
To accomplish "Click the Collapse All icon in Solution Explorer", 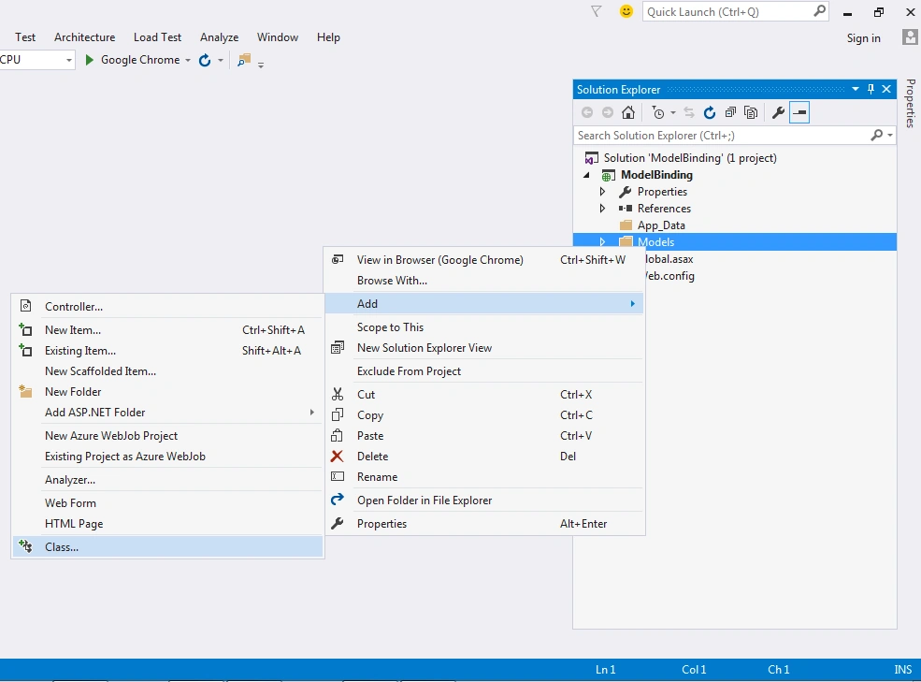I will coord(730,112).
